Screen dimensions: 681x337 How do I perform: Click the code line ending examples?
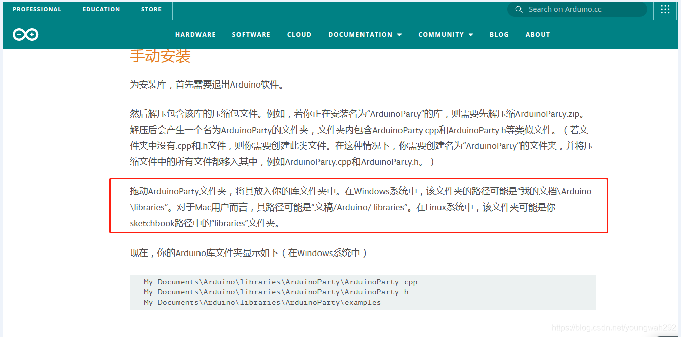coord(262,302)
